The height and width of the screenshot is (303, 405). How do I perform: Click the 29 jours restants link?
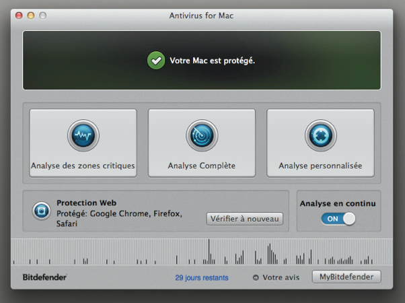tap(202, 277)
